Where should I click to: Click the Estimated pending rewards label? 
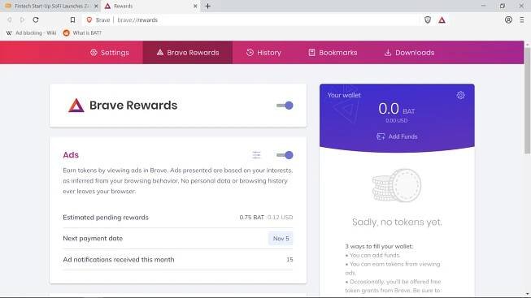pyautogui.click(x=106, y=217)
